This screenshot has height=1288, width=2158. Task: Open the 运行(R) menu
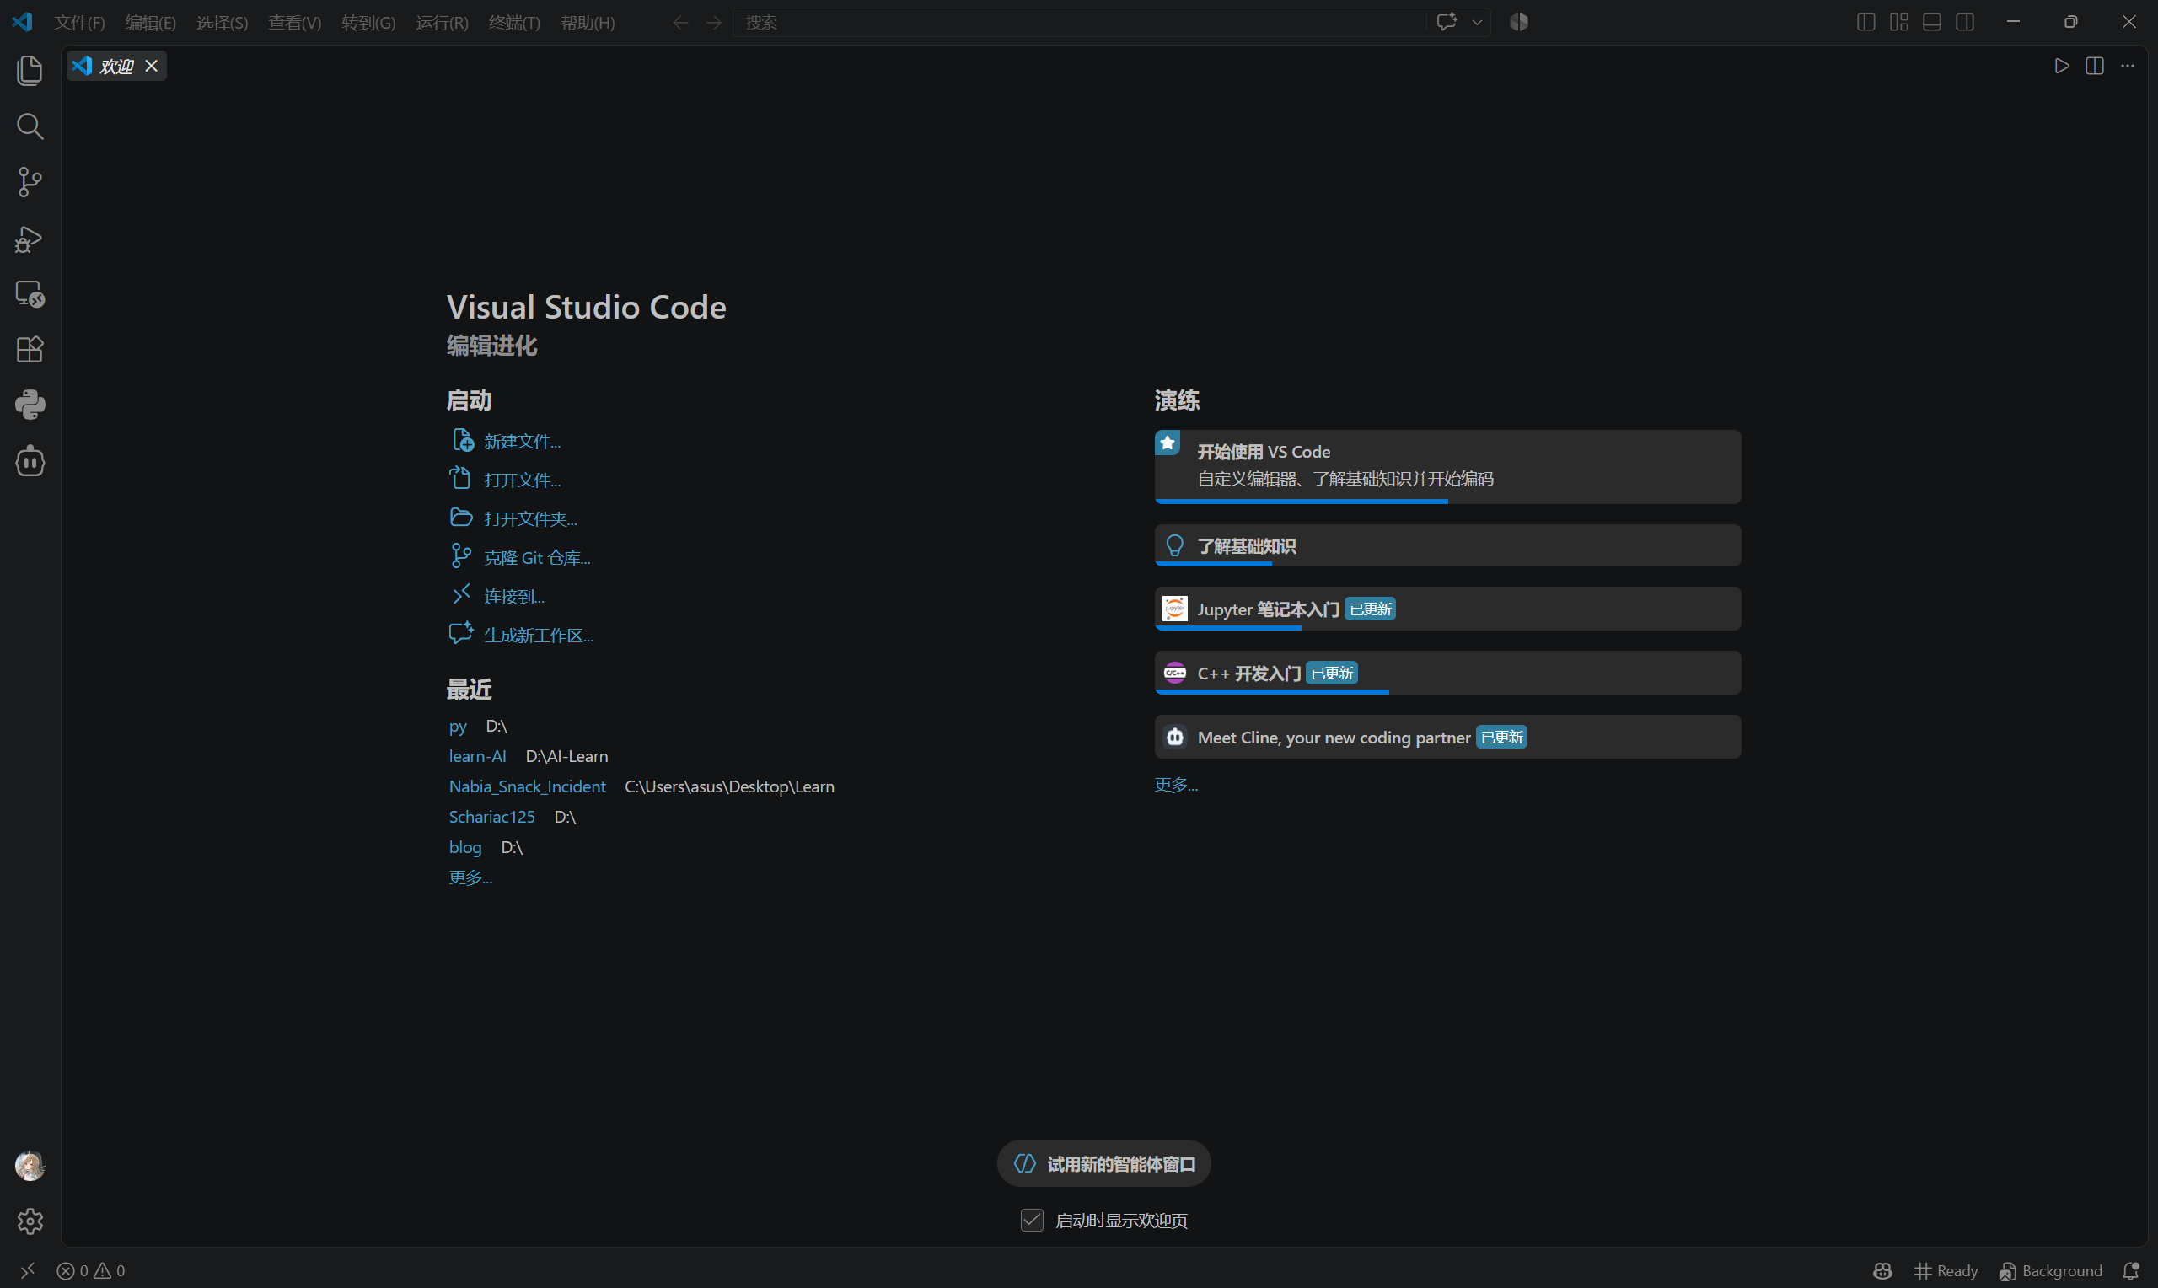coord(442,23)
